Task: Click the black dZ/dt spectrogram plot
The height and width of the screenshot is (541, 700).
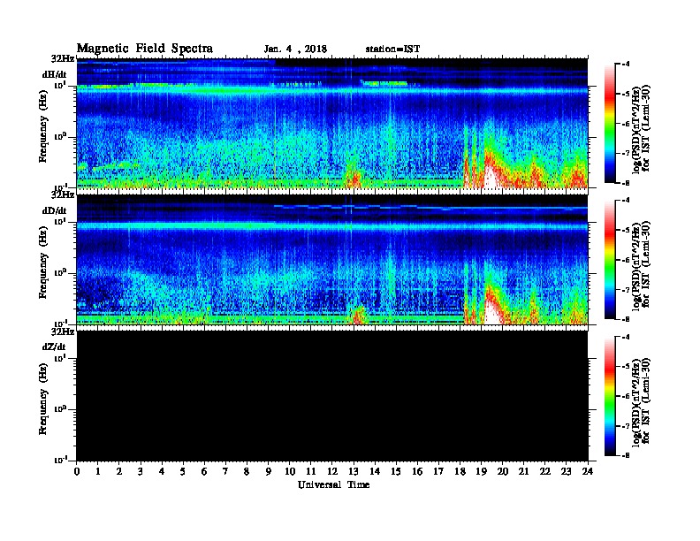Action: (332, 395)
